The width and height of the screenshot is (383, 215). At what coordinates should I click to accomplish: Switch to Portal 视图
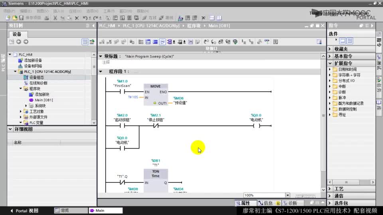24,211
